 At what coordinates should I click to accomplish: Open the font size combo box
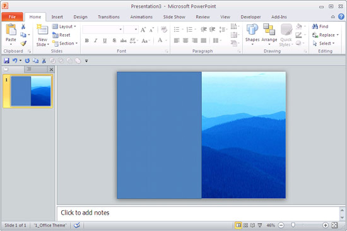pos(131,29)
